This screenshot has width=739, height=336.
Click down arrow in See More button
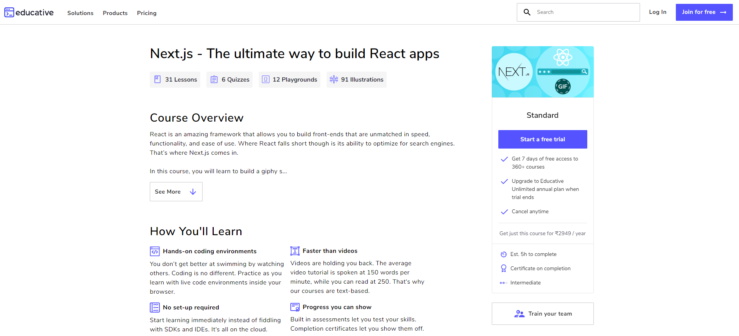coord(193,192)
